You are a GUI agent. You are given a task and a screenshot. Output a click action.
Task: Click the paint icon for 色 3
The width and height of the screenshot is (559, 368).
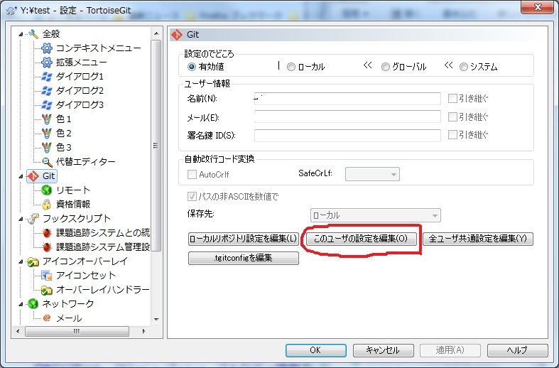47,147
